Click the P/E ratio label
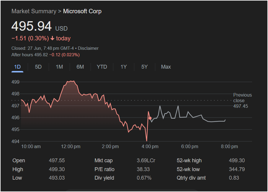 (x=104, y=169)
